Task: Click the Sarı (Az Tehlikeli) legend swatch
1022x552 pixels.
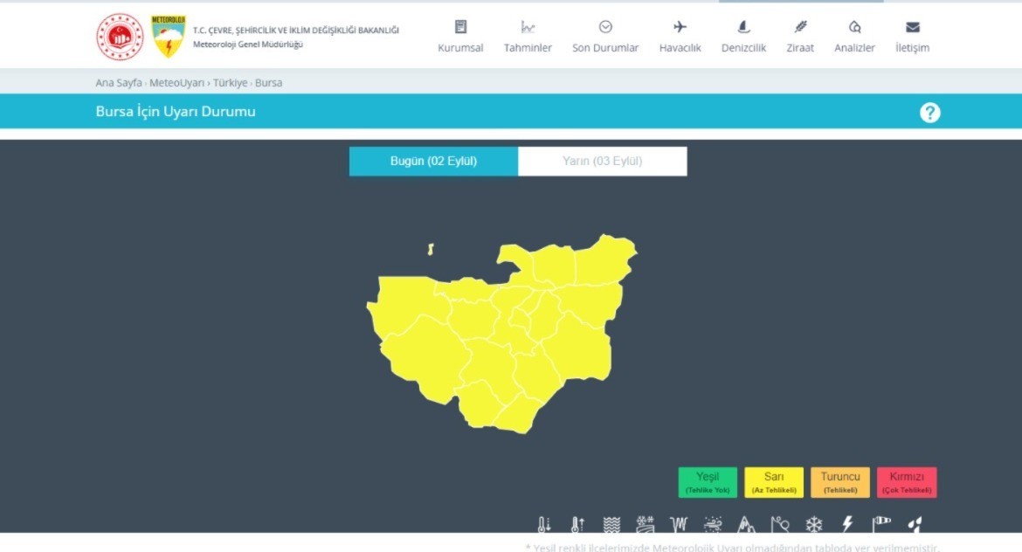Action: pos(773,482)
